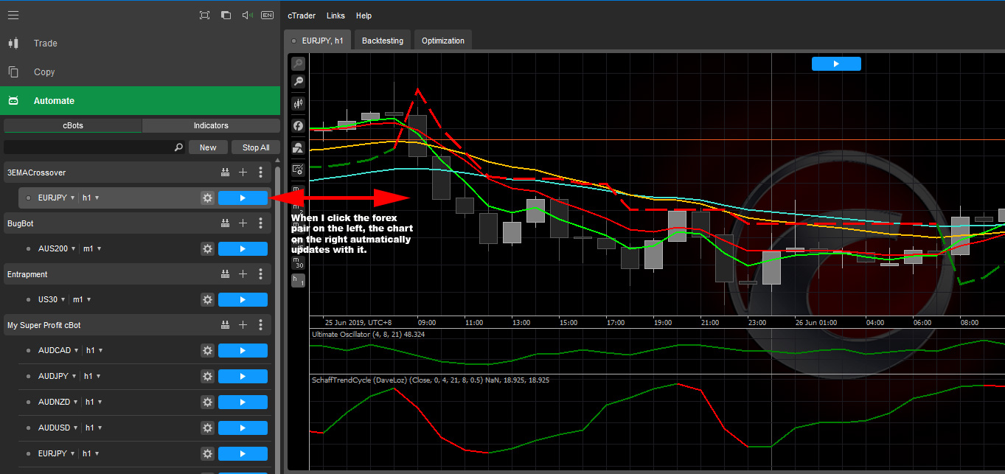Start the AUDNZD instance

pos(243,402)
